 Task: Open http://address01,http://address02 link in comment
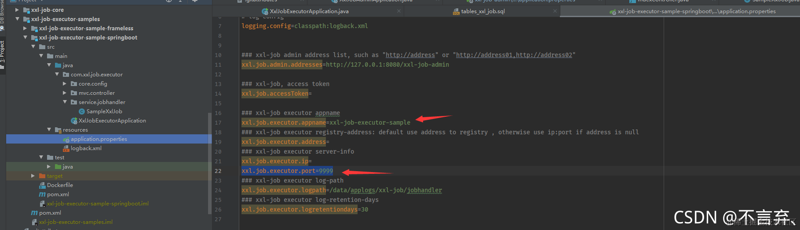pos(514,55)
